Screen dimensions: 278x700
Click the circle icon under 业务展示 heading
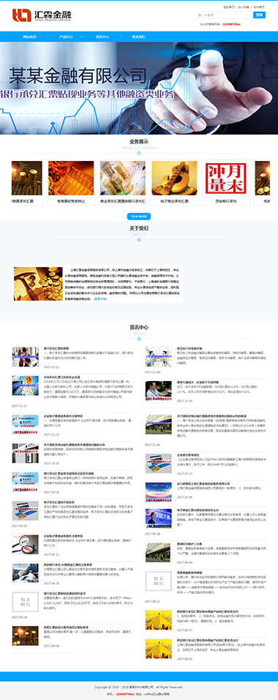(x=139, y=153)
